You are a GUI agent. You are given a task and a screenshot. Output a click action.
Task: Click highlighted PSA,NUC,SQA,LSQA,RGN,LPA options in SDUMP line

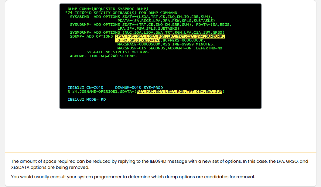click(x=170, y=36)
